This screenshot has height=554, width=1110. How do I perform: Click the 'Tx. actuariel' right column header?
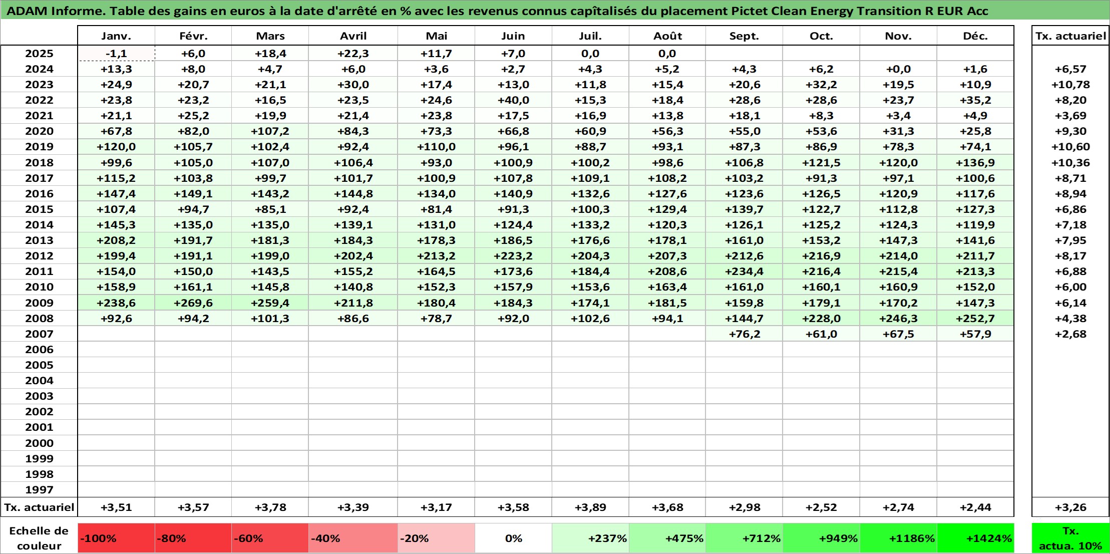click(1070, 36)
